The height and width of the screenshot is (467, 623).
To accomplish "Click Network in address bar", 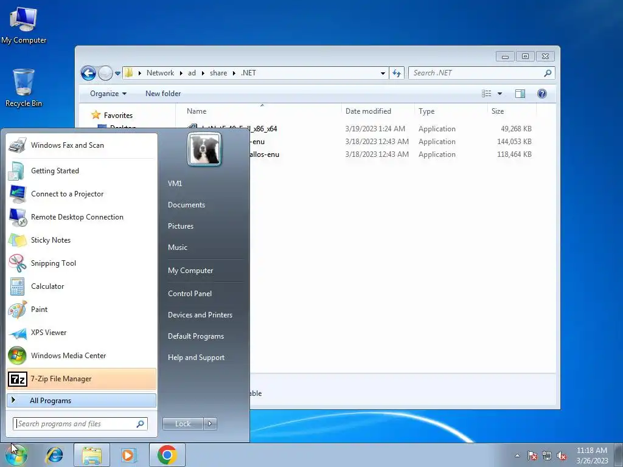I will click(160, 73).
